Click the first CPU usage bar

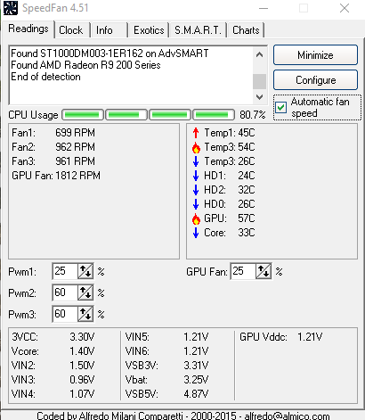tap(83, 115)
